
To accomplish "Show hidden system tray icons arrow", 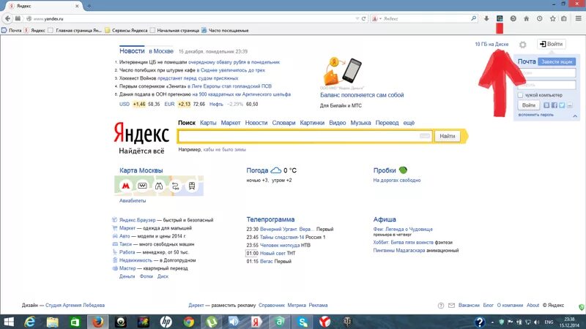I will click(492, 322).
